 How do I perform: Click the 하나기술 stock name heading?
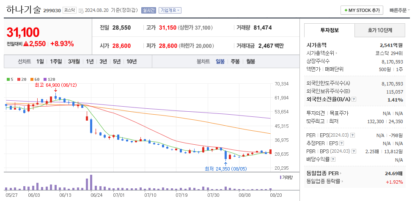24,10
